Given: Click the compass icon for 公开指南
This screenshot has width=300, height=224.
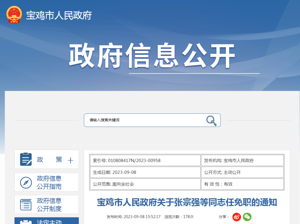Looking at the screenshot, I should 26,183.
